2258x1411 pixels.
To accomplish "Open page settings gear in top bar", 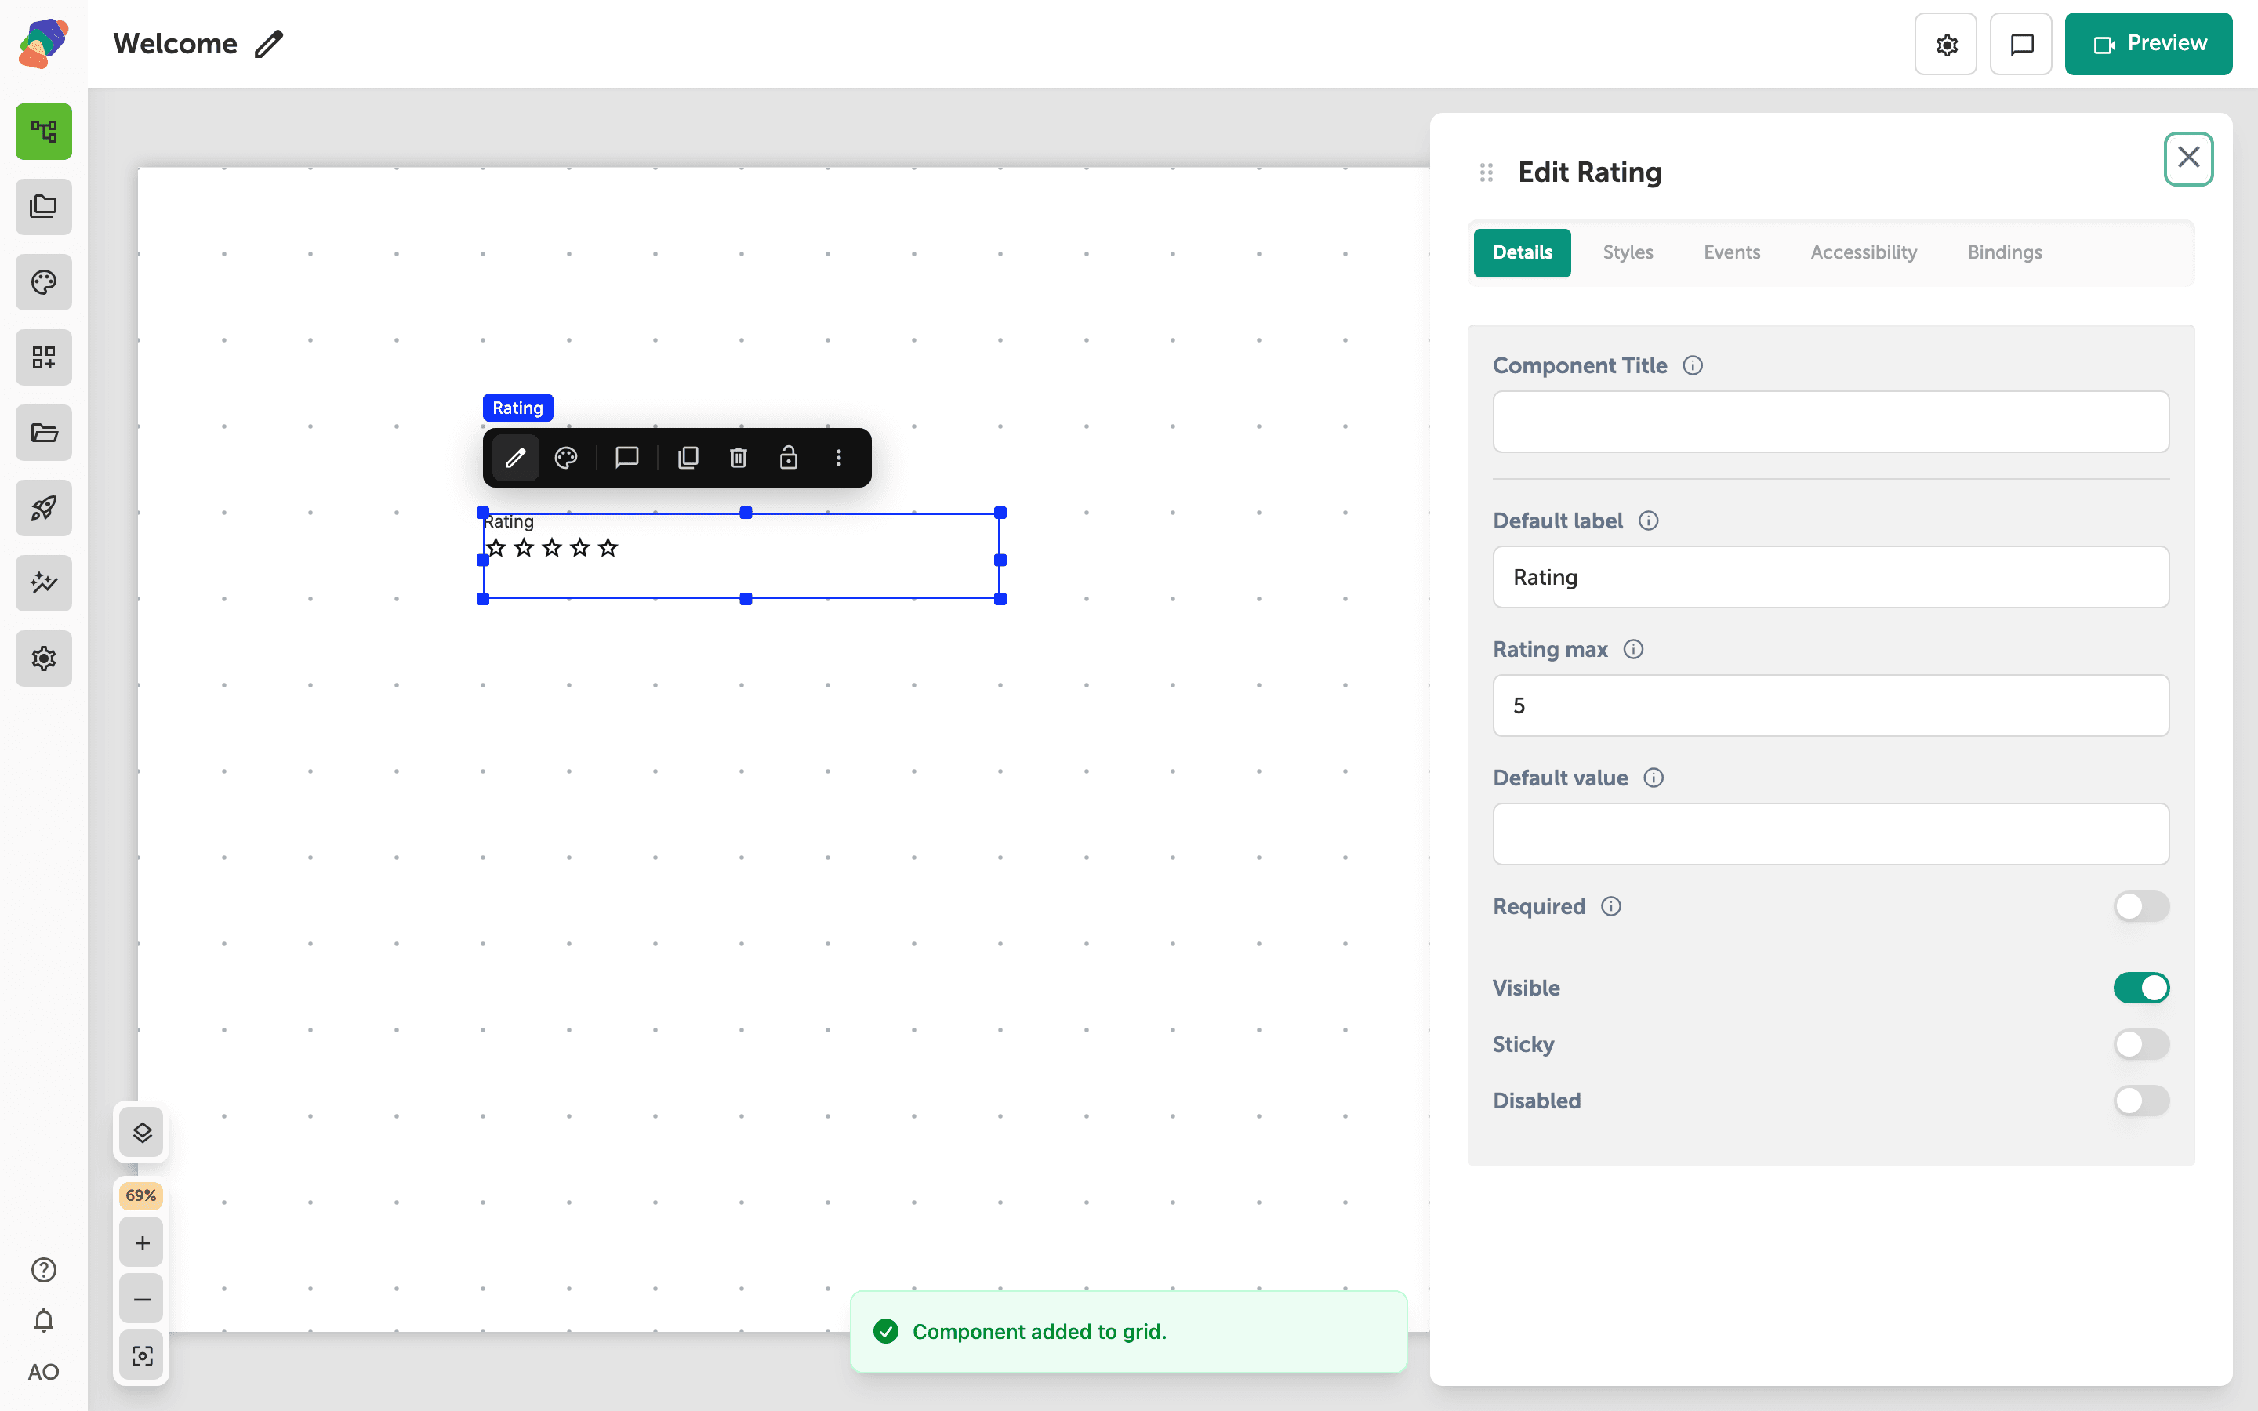I will point(1947,44).
